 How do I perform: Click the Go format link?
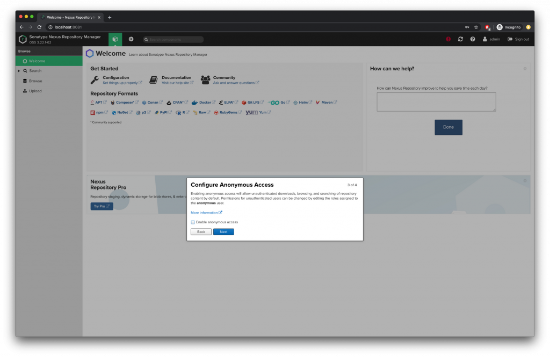point(279,103)
